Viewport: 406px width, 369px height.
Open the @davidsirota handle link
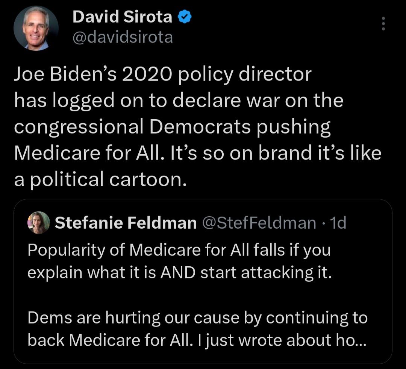pos(124,37)
